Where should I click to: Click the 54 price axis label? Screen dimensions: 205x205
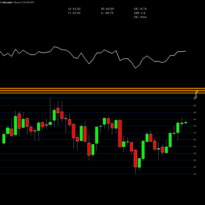coord(195,160)
